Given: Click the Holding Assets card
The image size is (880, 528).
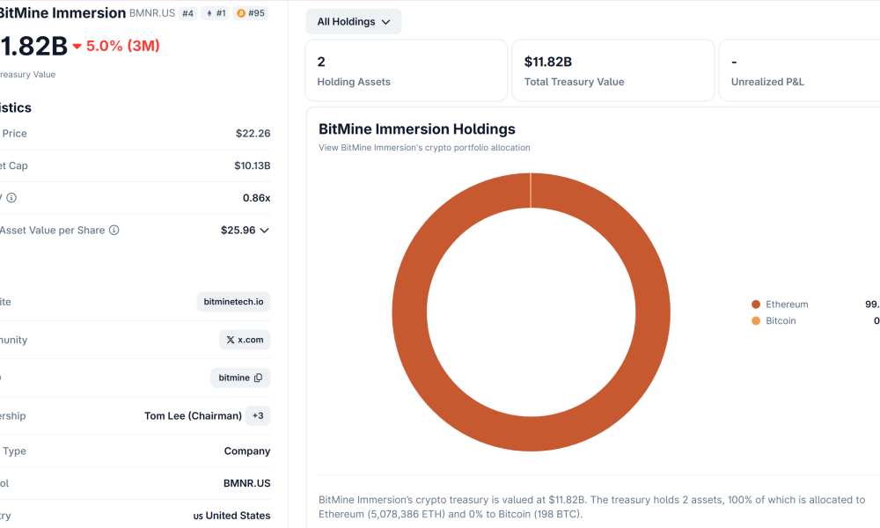Looking at the screenshot, I should click(x=407, y=70).
